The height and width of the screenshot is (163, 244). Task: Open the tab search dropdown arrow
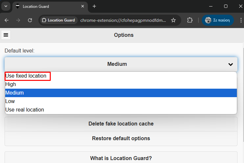(x=6, y=6)
